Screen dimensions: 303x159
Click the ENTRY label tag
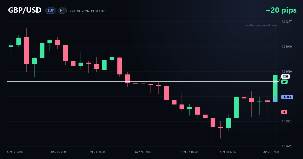tap(287, 97)
